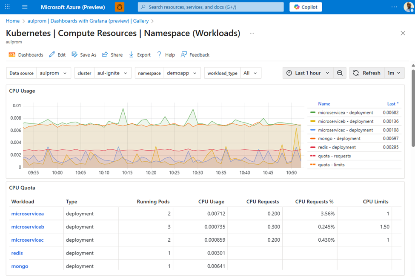This screenshot has height=277, width=415.
Task: Click Export download toolbar item
Action: 140,55
